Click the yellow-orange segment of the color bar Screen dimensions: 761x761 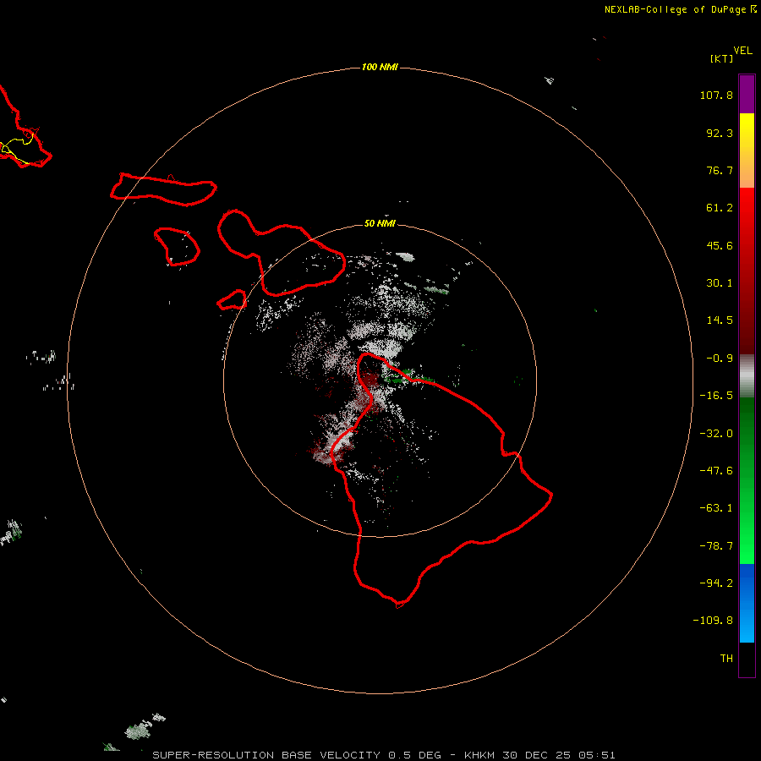(x=747, y=151)
